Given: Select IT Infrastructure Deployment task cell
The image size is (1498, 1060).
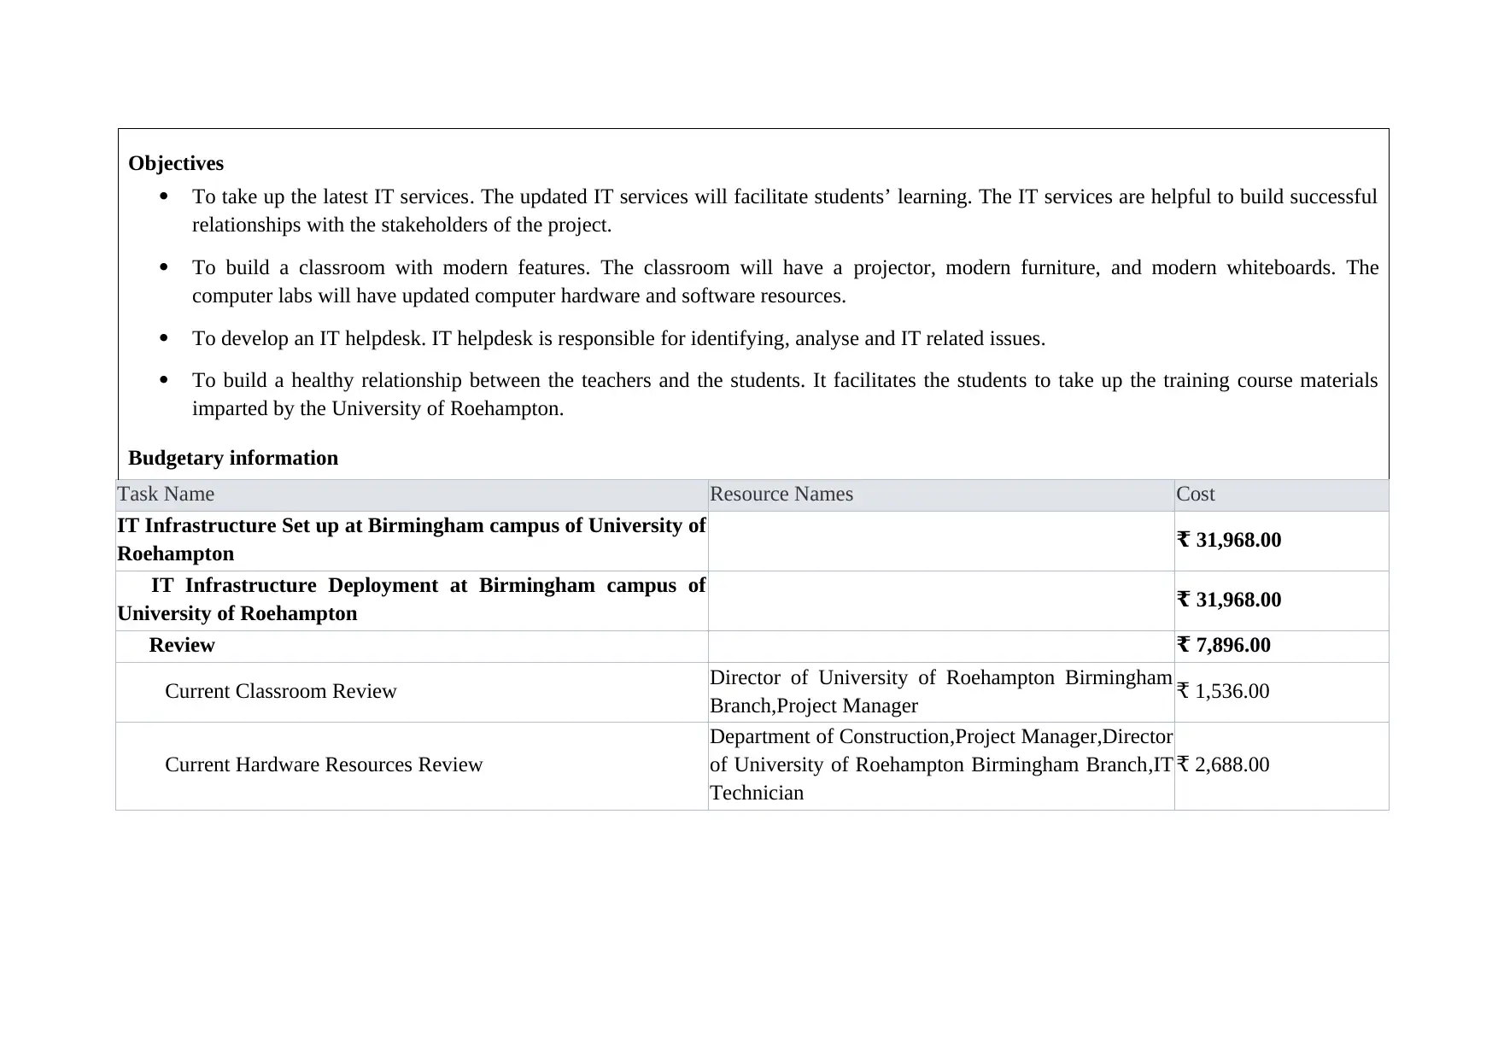Looking at the screenshot, I should tap(412, 600).
